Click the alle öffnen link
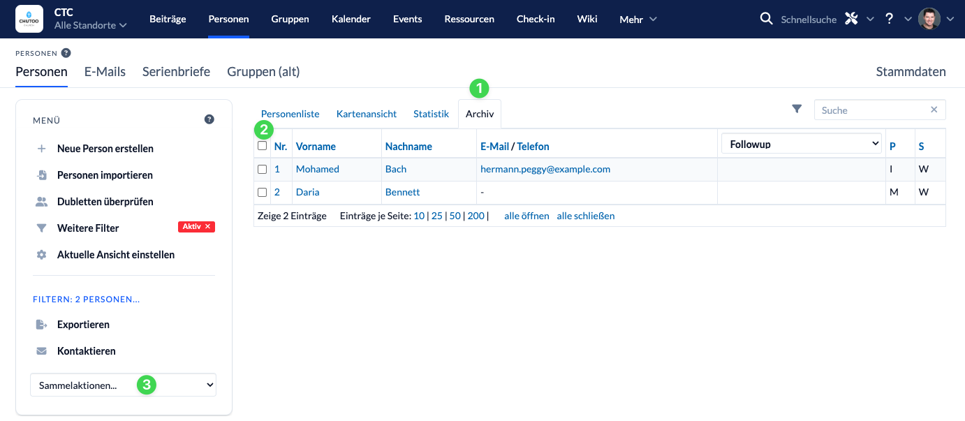The height and width of the screenshot is (421, 965). click(526, 216)
